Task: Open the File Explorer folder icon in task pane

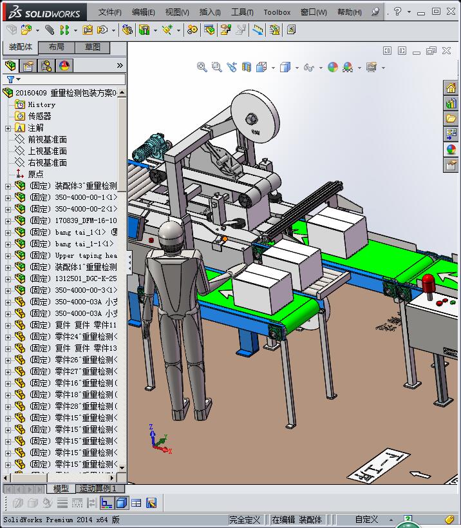Action: click(451, 118)
